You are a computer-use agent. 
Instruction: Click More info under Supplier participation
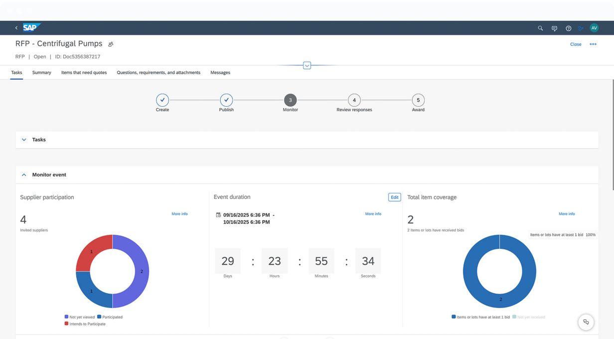point(179,214)
